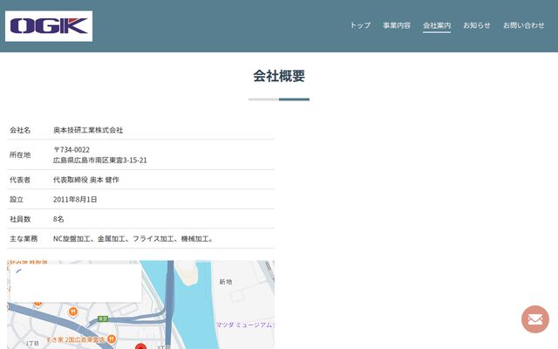
Task: Click the green 東雲 road sign on the map
Action: (x=103, y=318)
